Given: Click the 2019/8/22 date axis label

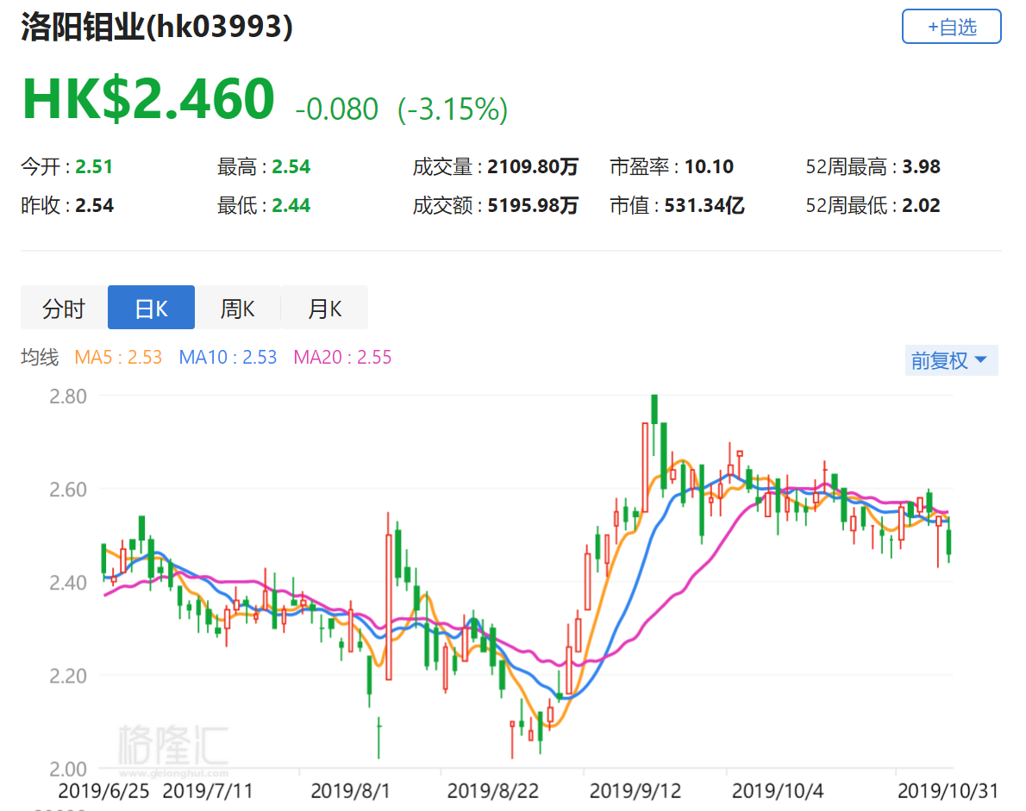Looking at the screenshot, I should coord(492,791).
